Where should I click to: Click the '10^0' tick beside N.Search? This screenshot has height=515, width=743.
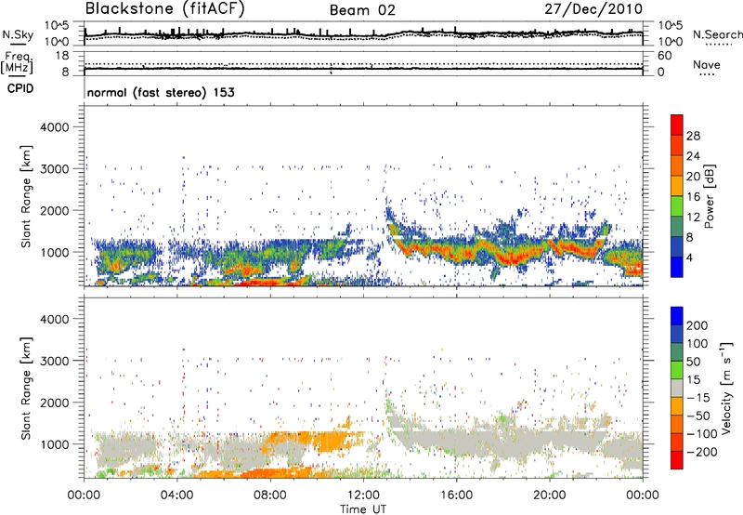[670, 42]
